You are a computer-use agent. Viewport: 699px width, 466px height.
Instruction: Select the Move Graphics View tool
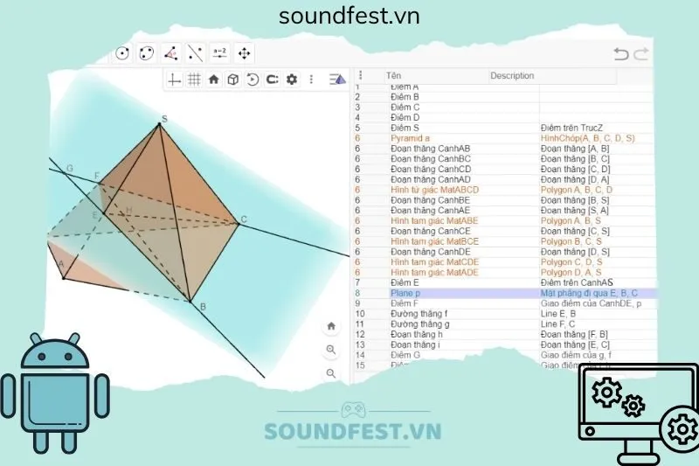click(245, 53)
